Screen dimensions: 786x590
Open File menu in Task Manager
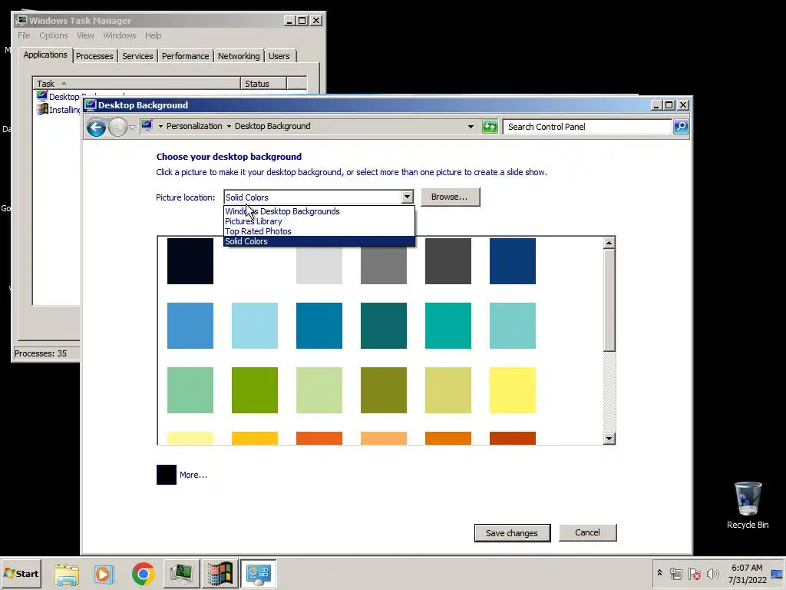point(24,35)
